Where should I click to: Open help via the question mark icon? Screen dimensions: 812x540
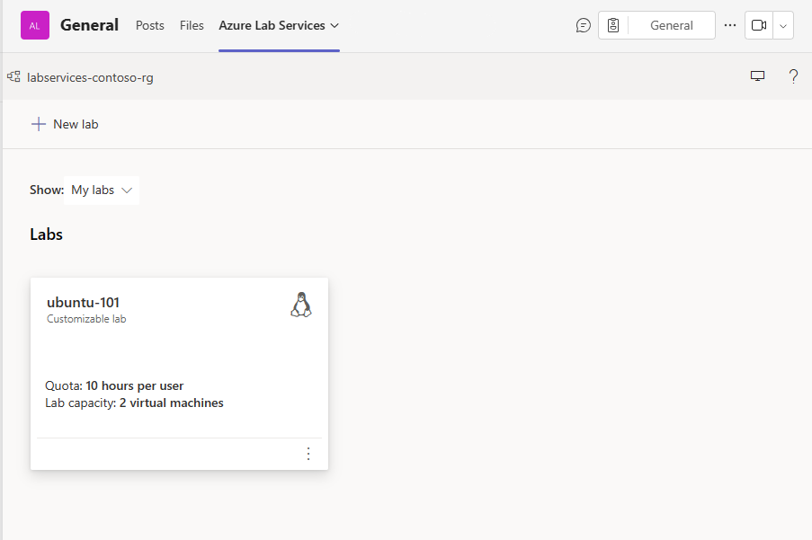point(793,76)
